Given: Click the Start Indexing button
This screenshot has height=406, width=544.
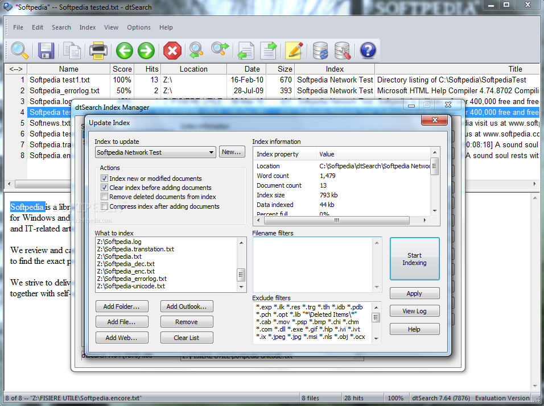Looking at the screenshot, I should coord(415,259).
